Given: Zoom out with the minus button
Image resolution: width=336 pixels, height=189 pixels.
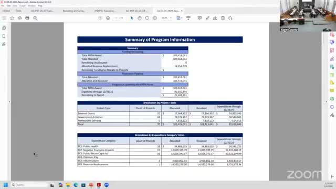Looking at the screenshot, I should [x=147, y=18].
